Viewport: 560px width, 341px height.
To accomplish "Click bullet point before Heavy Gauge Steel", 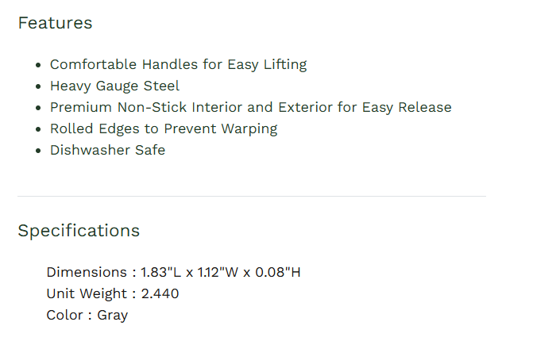I will [39, 86].
